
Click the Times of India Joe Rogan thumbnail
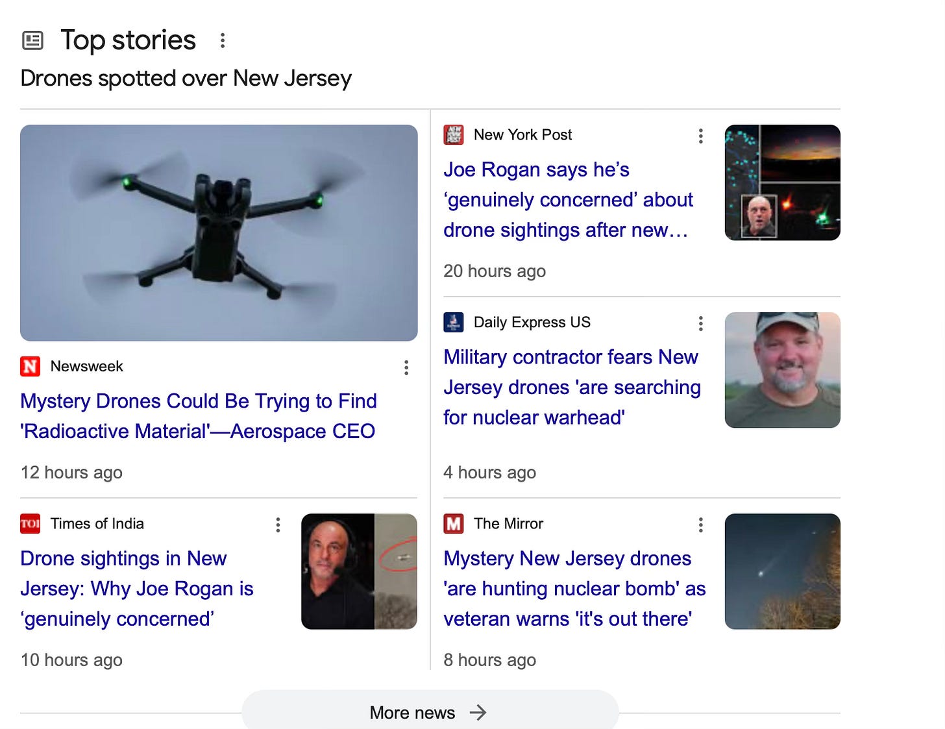359,571
